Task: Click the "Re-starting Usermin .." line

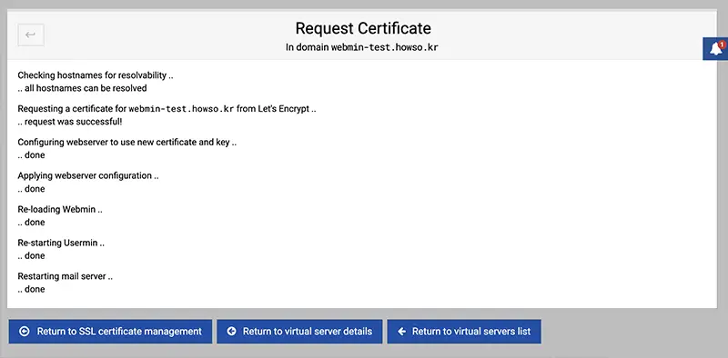Action: tap(61, 243)
